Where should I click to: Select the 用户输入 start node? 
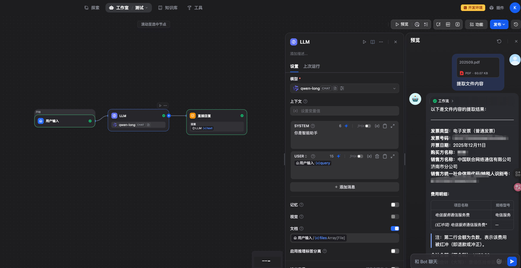tap(65, 121)
